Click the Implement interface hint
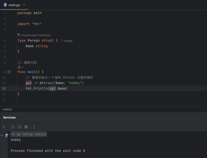The image size is (207, 158). [36, 35]
